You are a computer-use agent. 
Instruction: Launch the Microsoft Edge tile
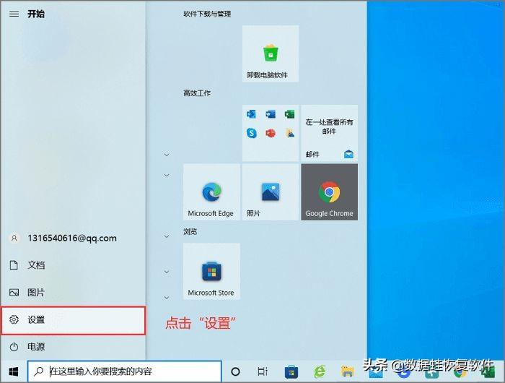pyautogui.click(x=211, y=192)
